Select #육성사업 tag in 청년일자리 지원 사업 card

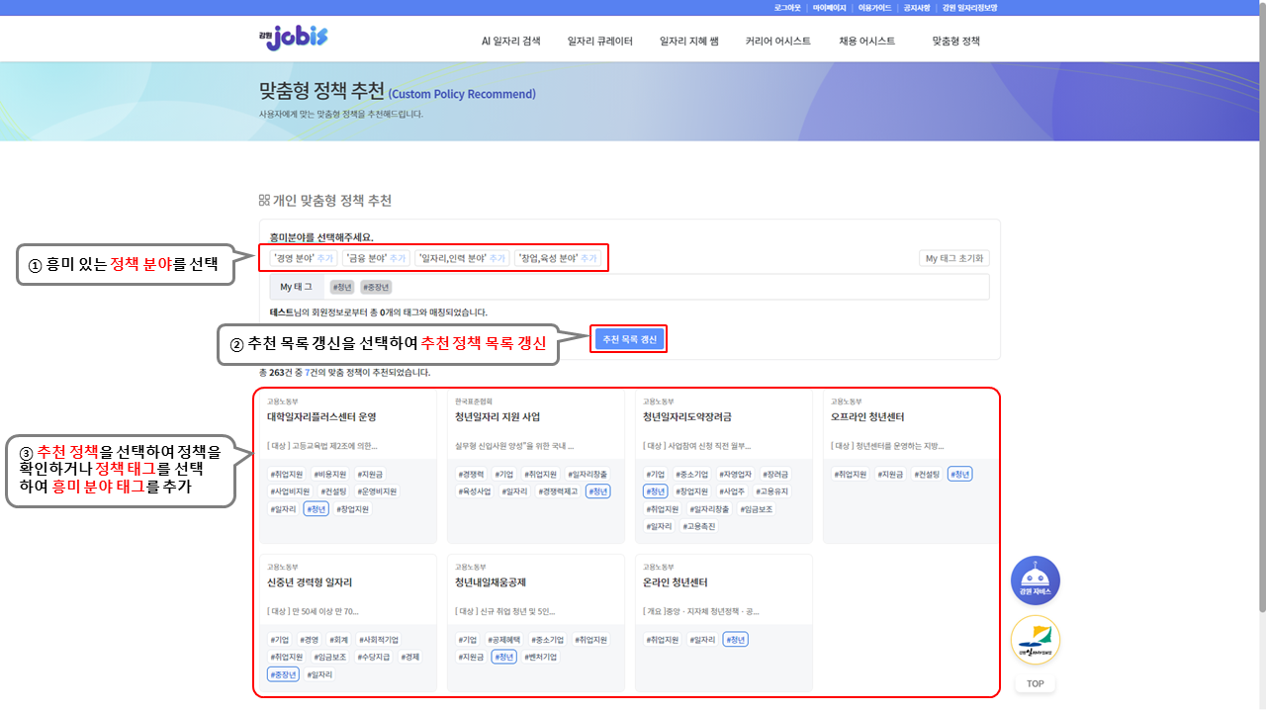pyautogui.click(x=475, y=491)
